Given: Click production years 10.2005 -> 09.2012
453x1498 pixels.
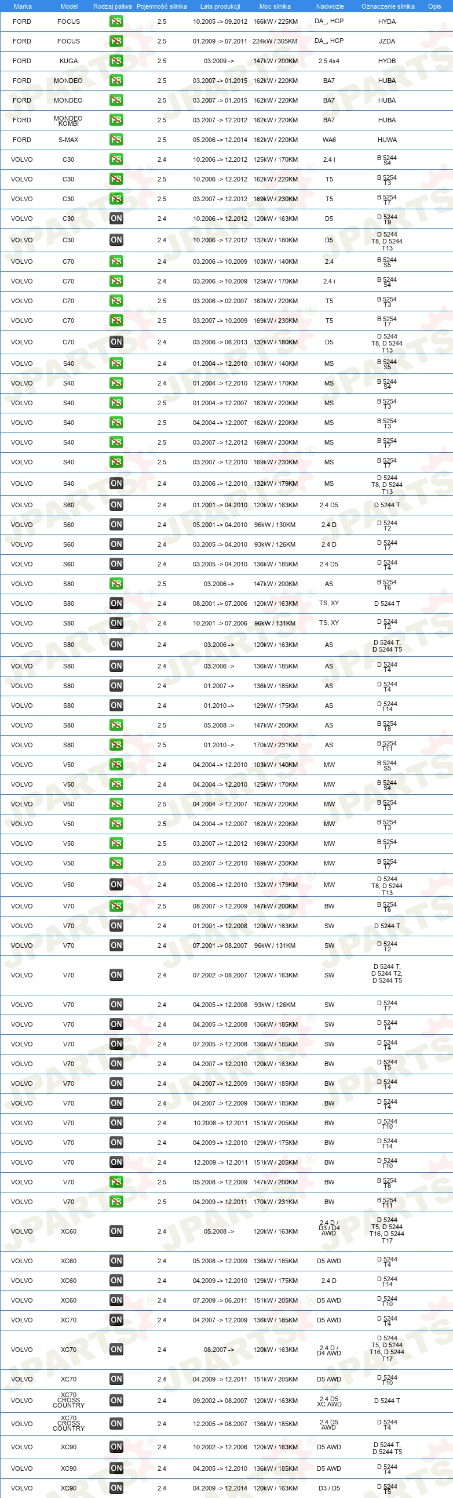Looking at the screenshot, I should point(220,21).
